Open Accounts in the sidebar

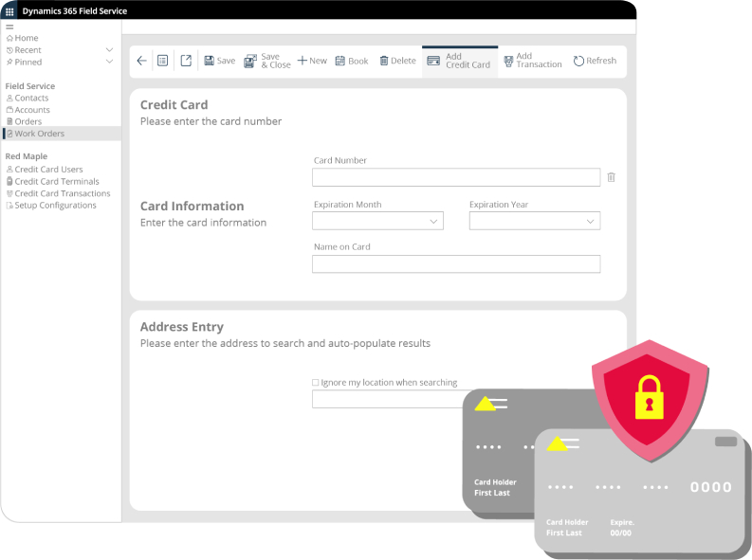pyautogui.click(x=32, y=110)
